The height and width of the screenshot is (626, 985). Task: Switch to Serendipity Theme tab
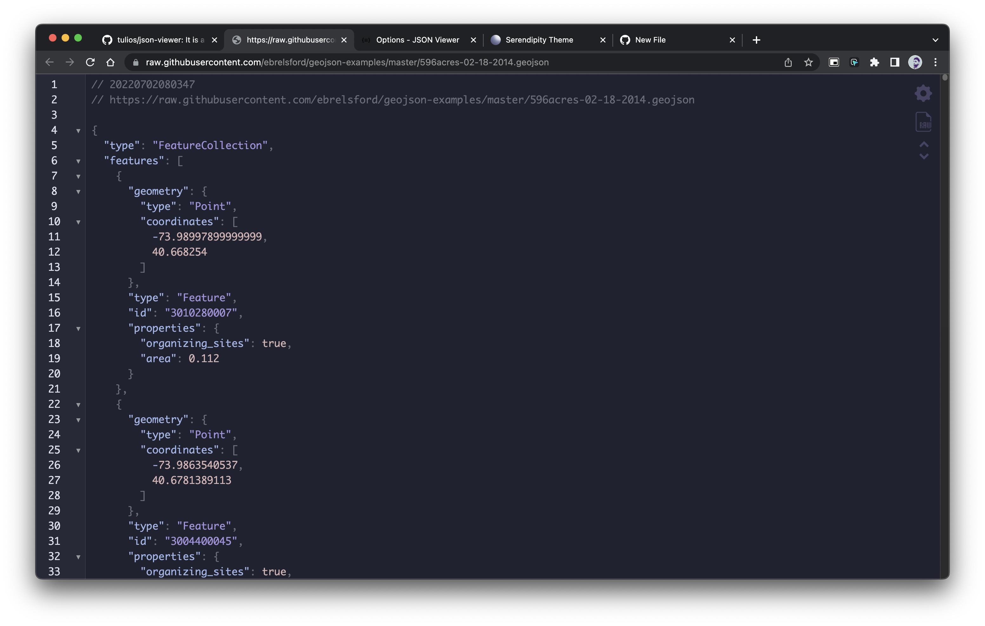pos(539,40)
